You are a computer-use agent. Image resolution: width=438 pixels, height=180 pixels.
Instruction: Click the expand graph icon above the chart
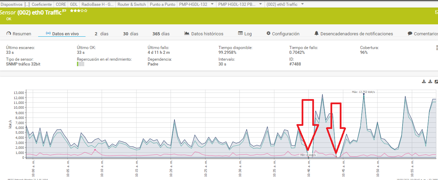pos(436,81)
